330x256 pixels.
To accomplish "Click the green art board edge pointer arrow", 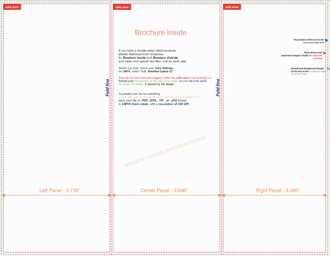I will [x=328, y=69].
